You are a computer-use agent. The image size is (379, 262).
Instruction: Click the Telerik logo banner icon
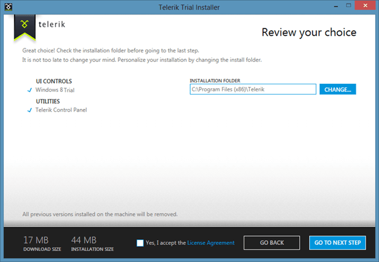[23, 26]
